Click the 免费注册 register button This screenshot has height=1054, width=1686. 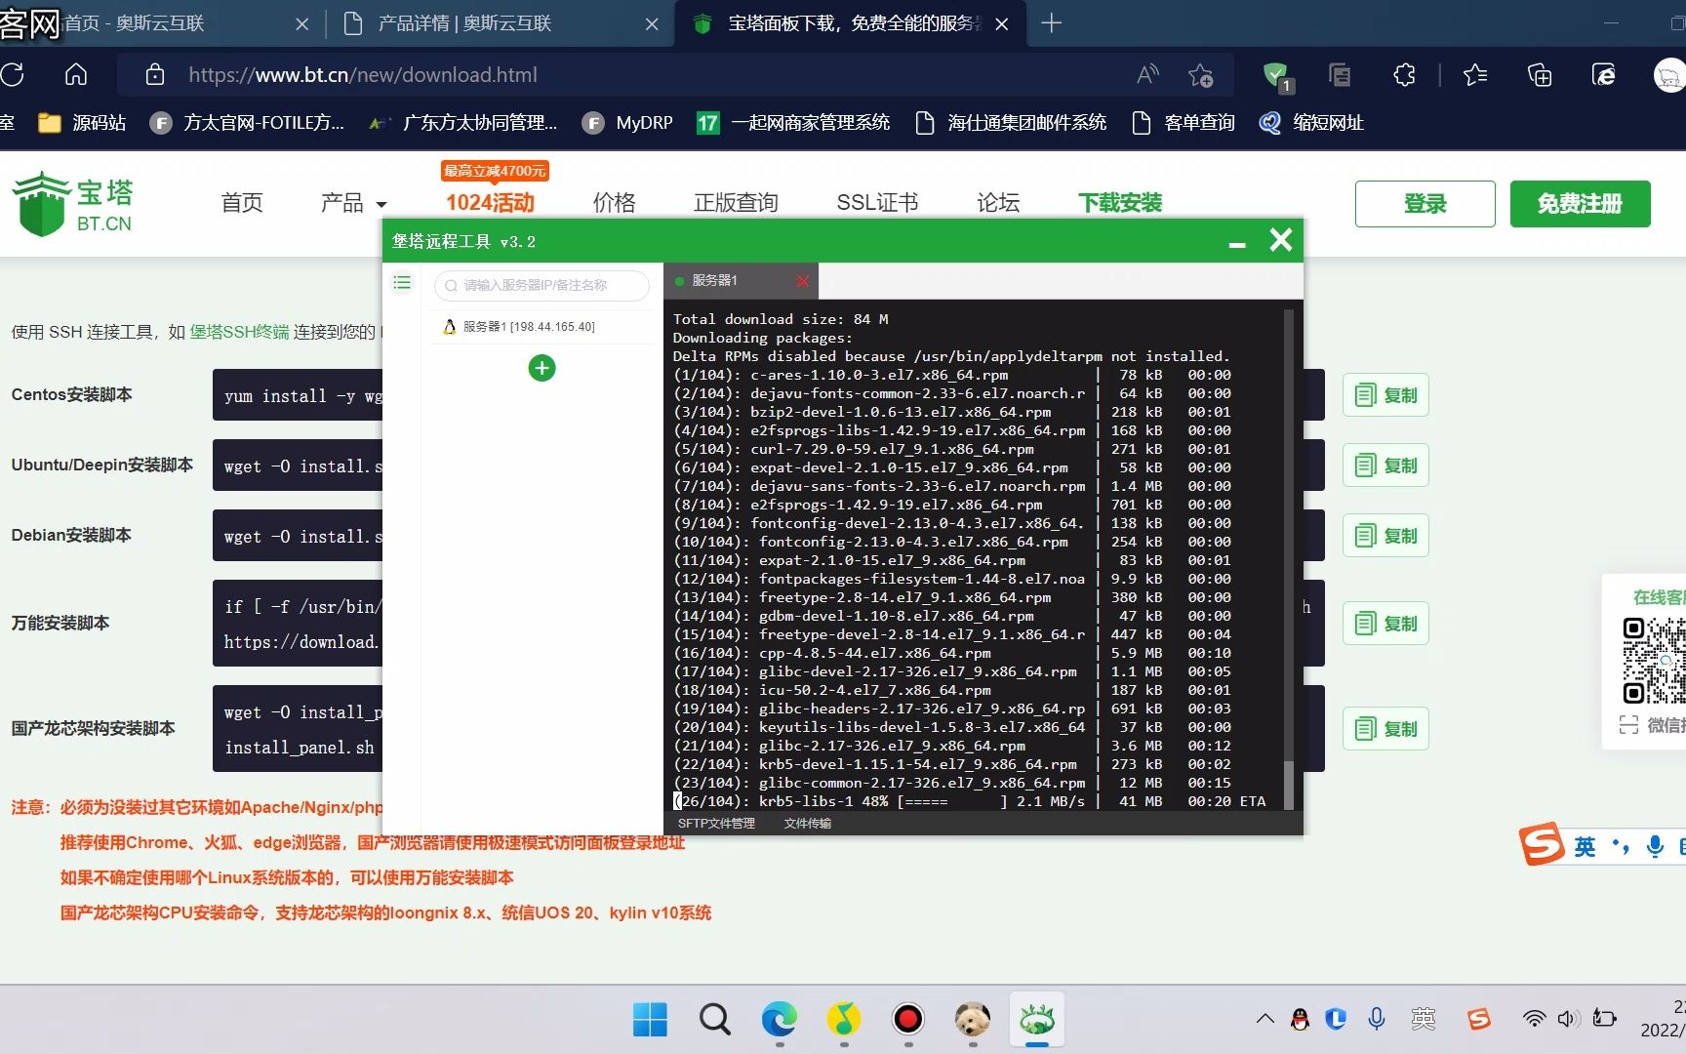point(1580,204)
